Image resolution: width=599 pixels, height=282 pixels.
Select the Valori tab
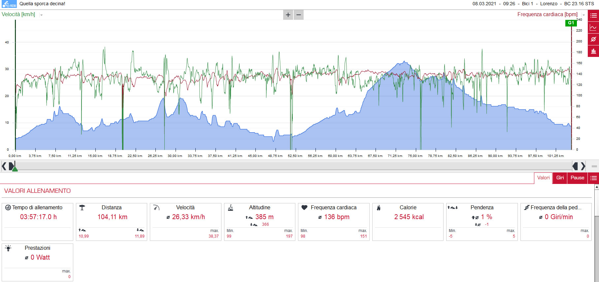[x=543, y=178]
